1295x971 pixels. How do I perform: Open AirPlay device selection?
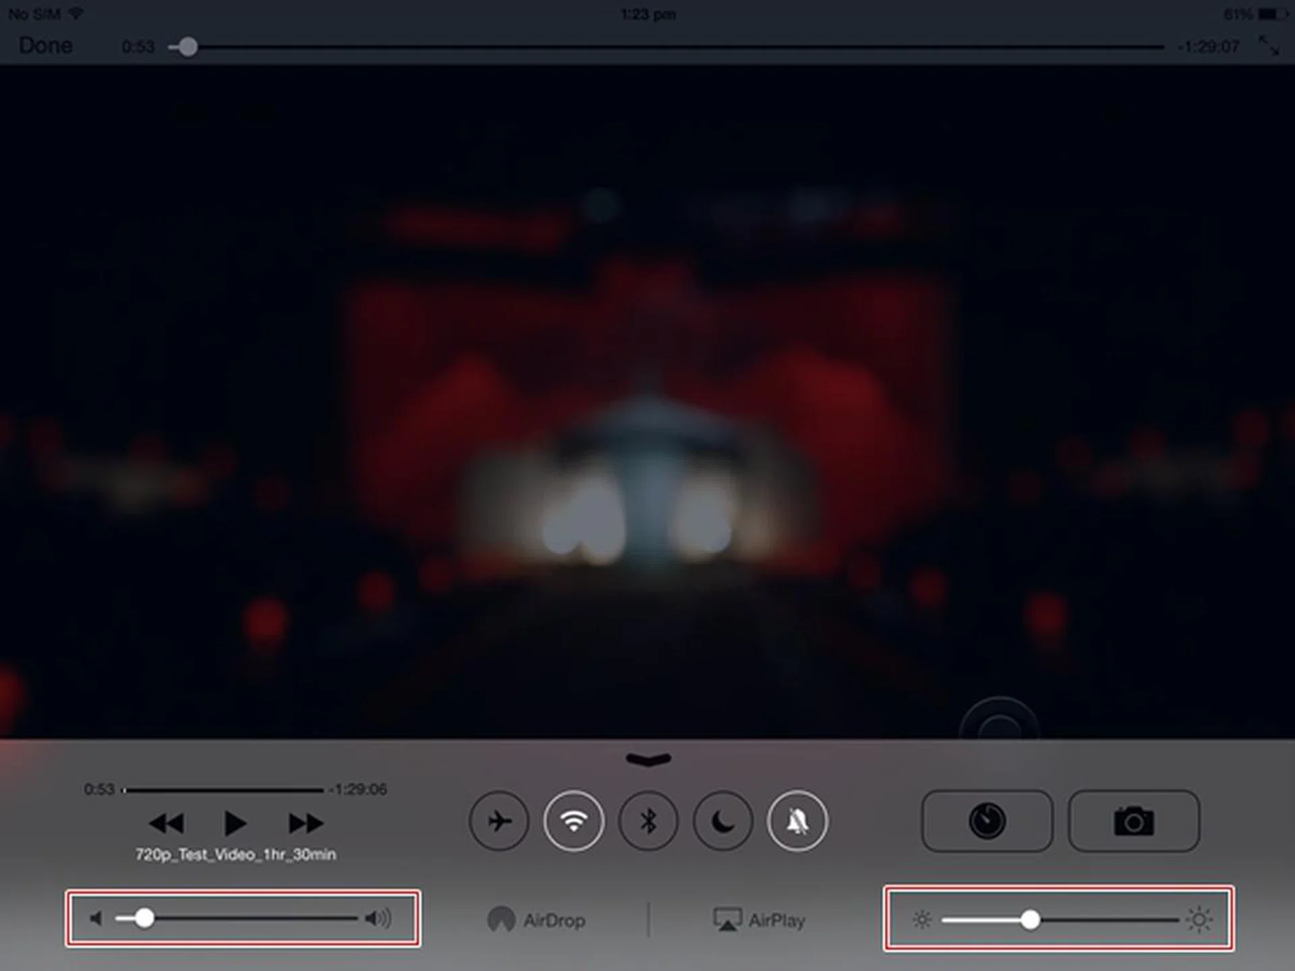tap(727, 919)
